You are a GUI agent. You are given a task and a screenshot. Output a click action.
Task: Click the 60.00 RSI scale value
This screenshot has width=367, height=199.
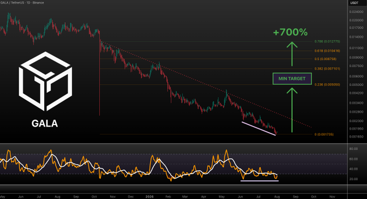[354, 159]
